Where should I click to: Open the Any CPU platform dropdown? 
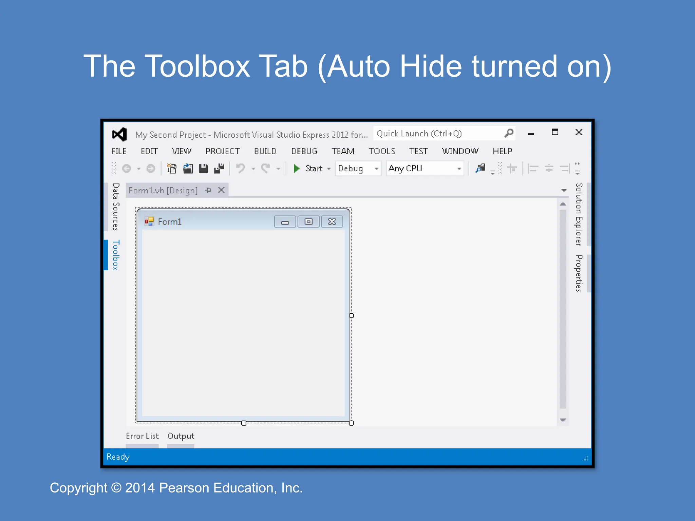(x=425, y=169)
